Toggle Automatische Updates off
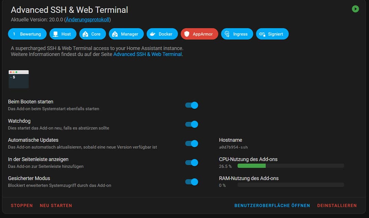Viewport: 369px width, 218px height. pos(192,144)
